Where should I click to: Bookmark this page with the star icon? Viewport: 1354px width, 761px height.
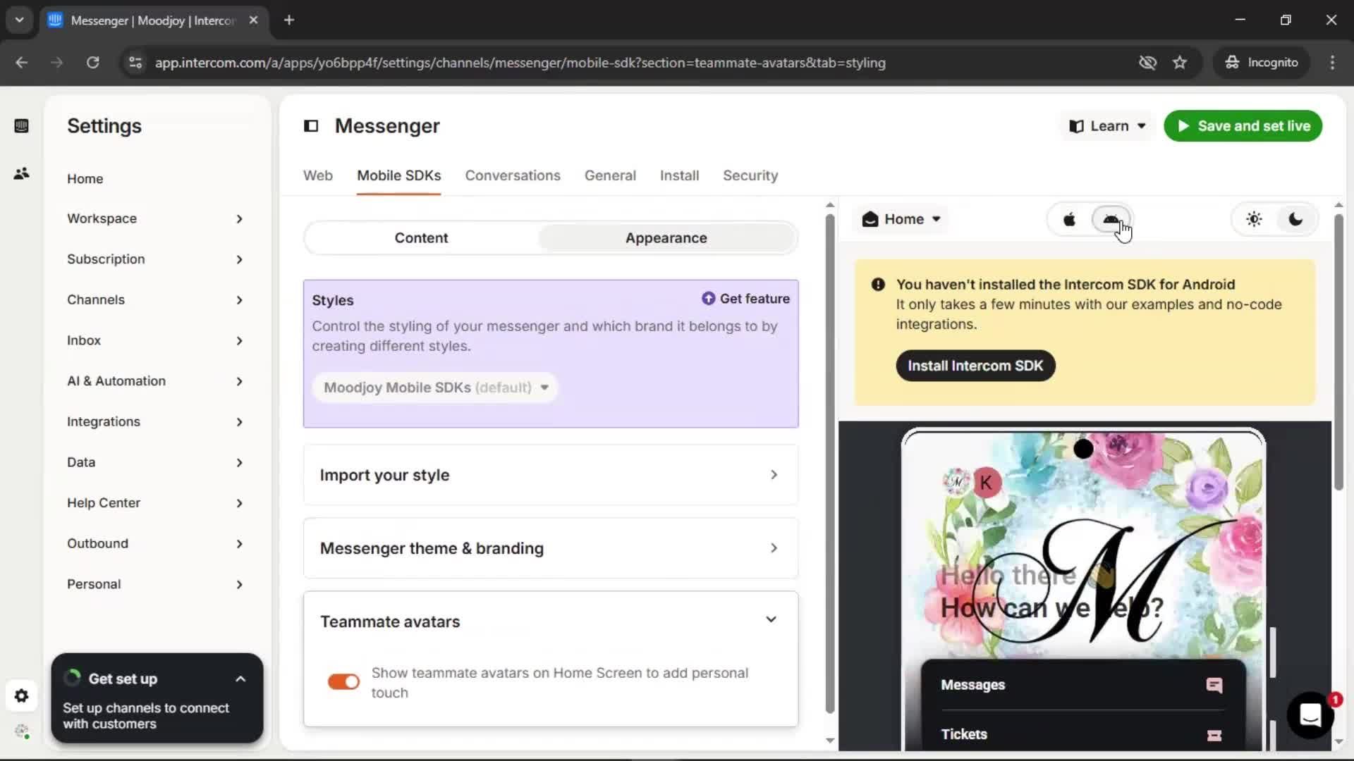point(1180,63)
